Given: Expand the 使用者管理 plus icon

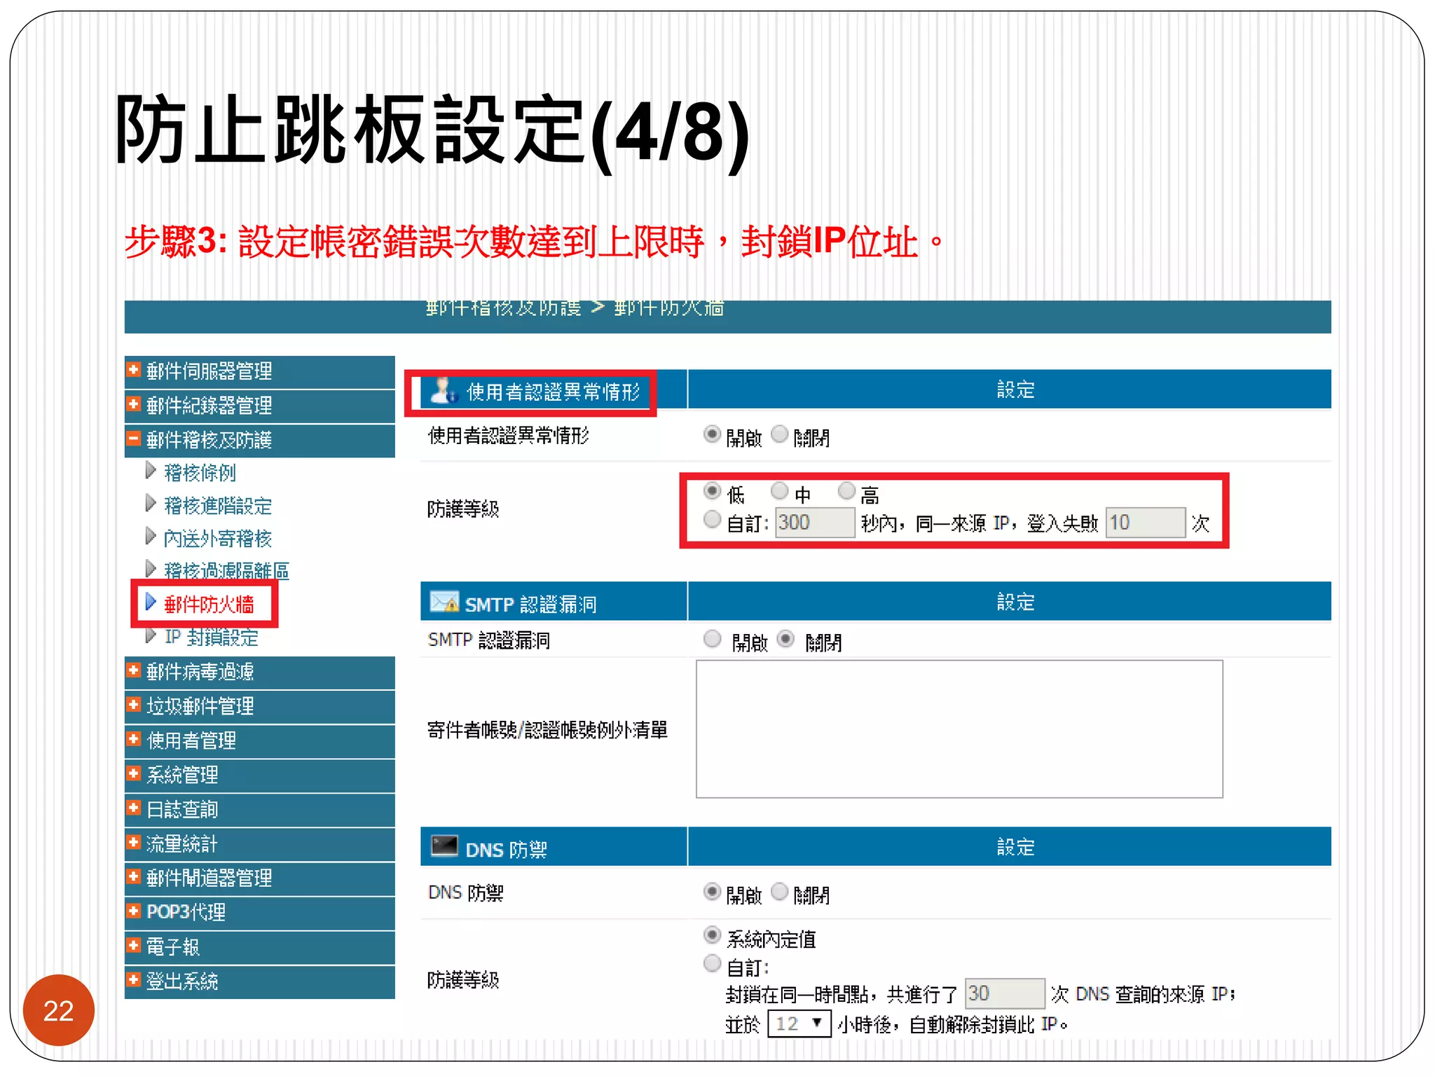Looking at the screenshot, I should 133,738.
